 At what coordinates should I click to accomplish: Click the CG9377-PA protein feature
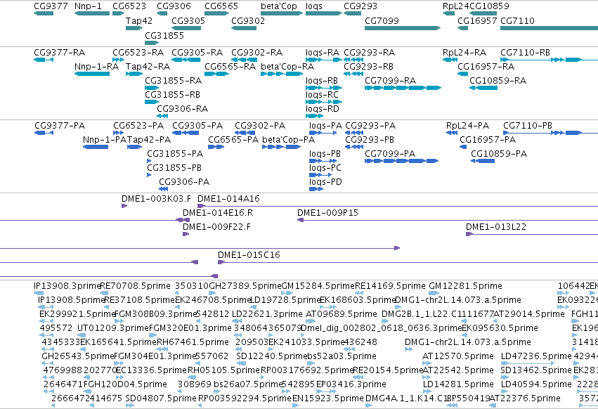coord(44,133)
